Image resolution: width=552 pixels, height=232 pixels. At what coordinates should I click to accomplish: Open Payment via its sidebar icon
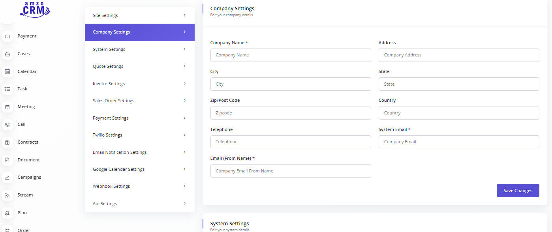7,36
